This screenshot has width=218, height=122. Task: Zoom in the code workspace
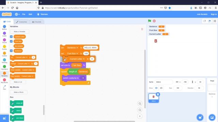[x=140, y=104]
